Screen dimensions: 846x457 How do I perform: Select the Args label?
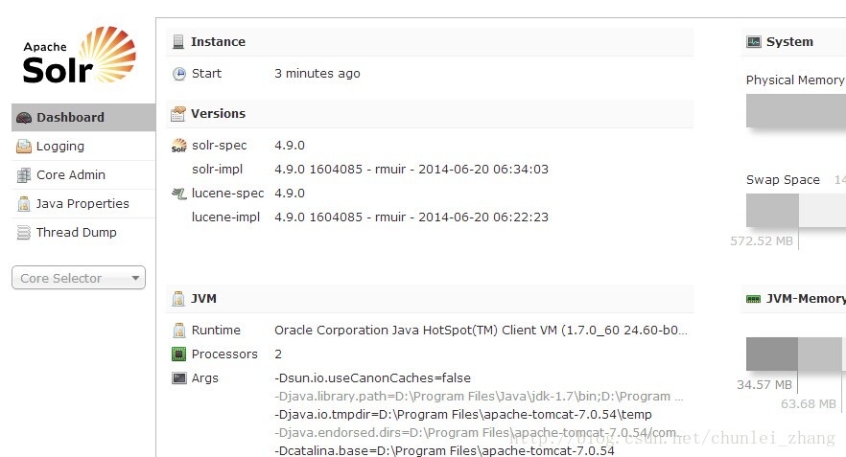(x=205, y=378)
